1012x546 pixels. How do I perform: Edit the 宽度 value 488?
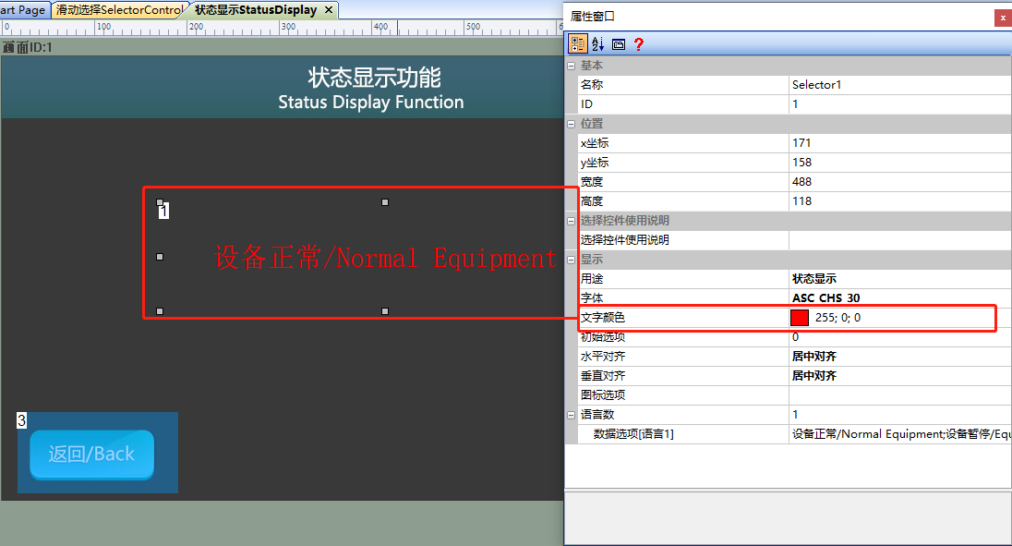899,182
